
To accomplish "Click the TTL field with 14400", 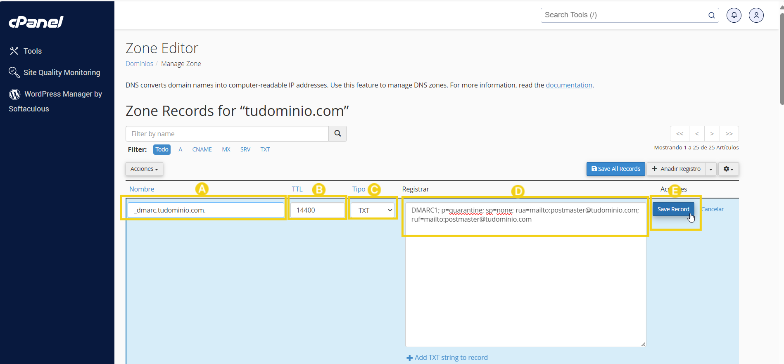I will point(317,210).
